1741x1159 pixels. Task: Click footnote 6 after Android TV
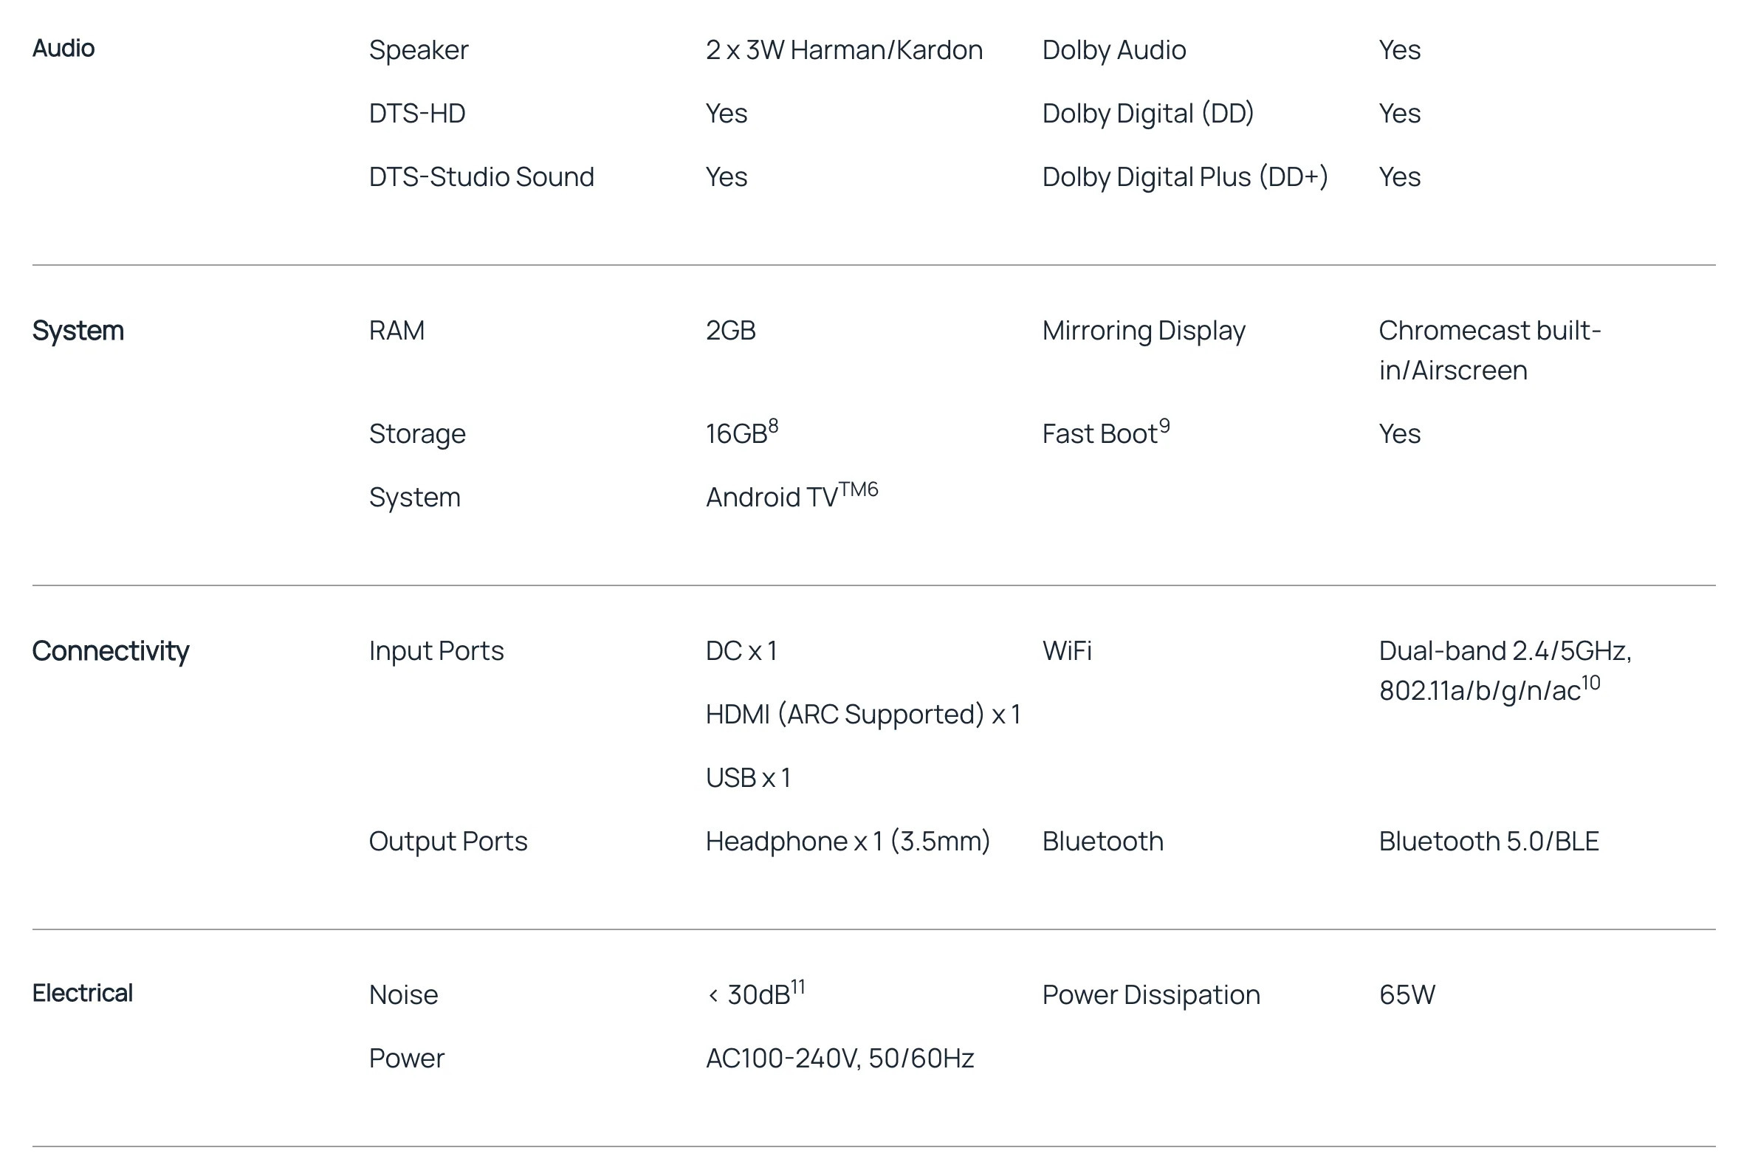[871, 489]
